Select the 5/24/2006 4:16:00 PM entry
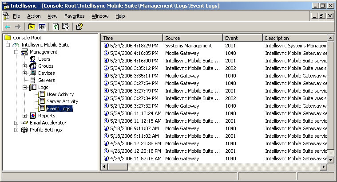Viewport: 337px width, 182px height. (134, 61)
